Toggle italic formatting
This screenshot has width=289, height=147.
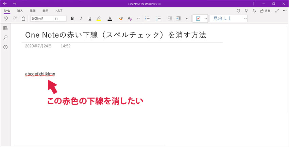point(81,19)
